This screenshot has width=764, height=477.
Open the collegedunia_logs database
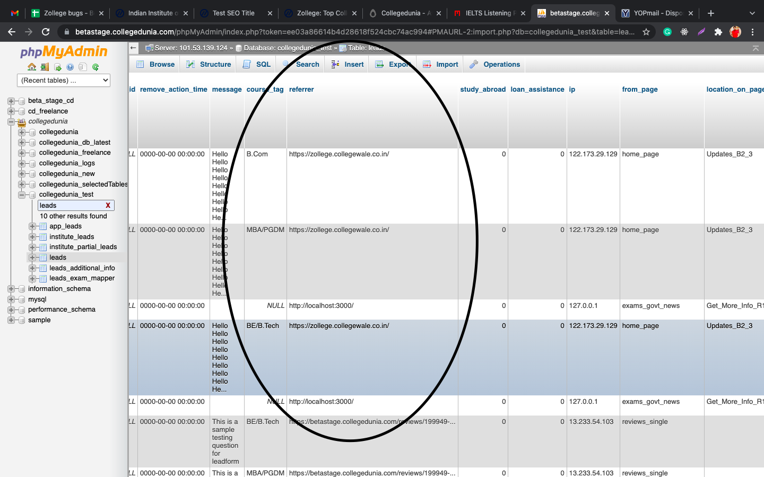(67, 163)
